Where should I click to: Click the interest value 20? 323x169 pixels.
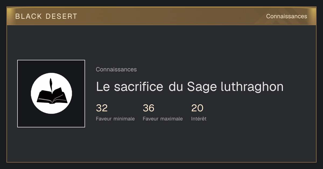pos(197,108)
